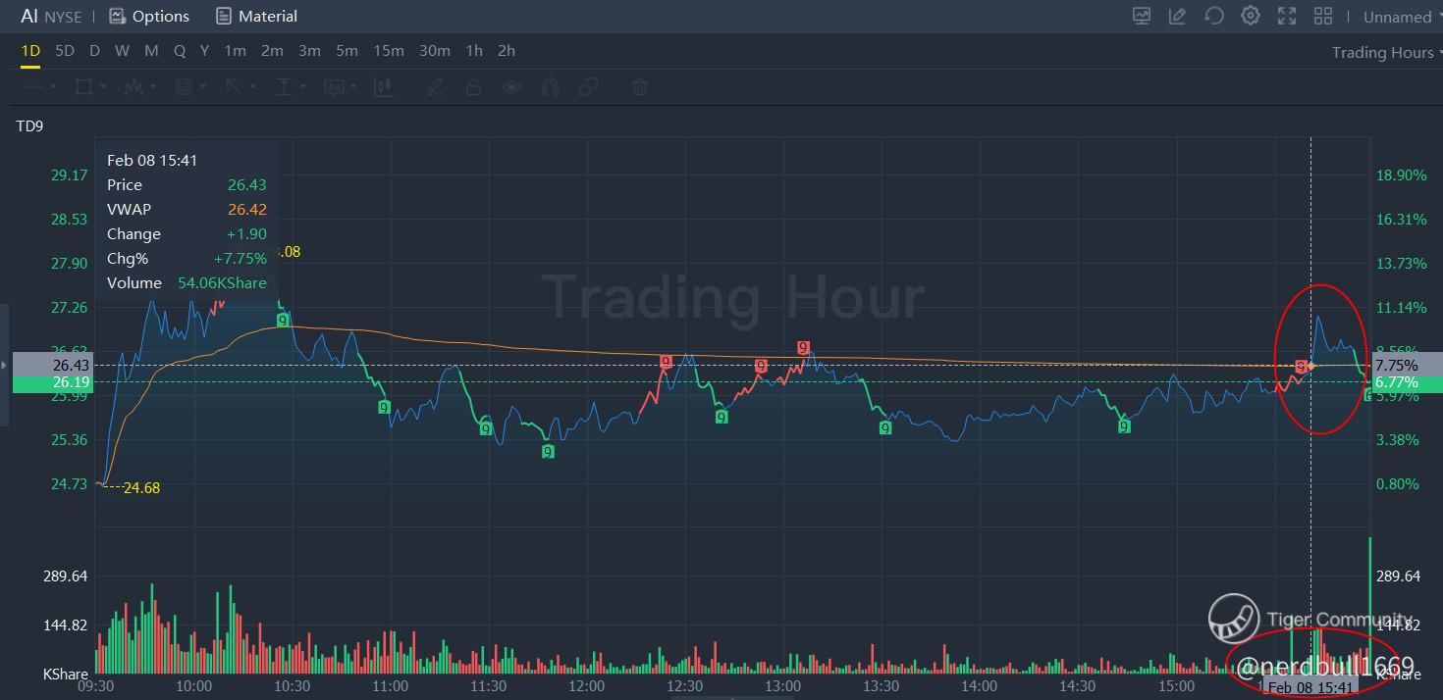Click the AI NYSE ticker symbol
The height and width of the screenshot is (700, 1443).
(x=51, y=17)
